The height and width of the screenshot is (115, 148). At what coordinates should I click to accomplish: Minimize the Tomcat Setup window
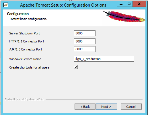point(121,4)
